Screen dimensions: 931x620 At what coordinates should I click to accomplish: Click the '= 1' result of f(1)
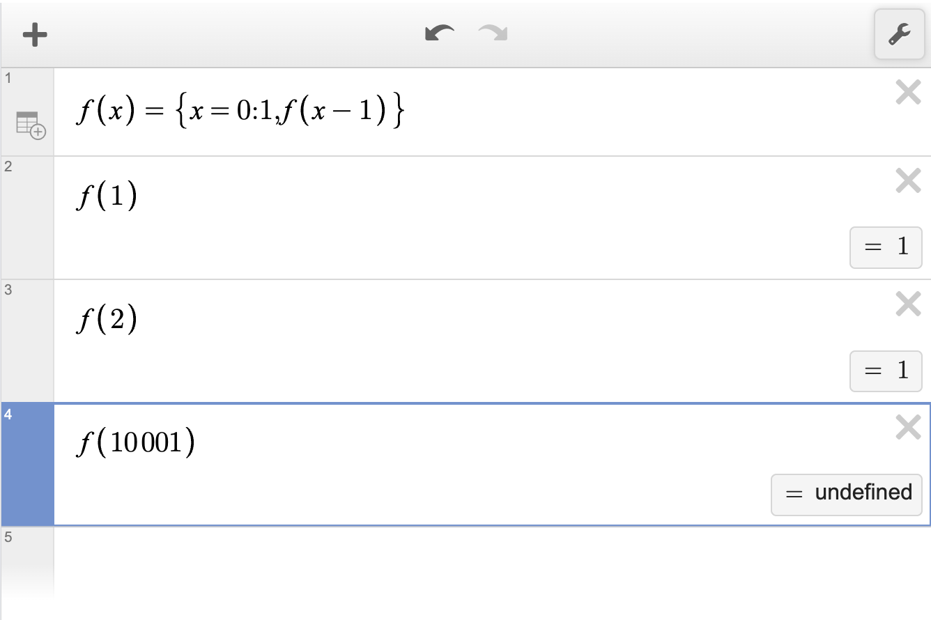(x=886, y=247)
